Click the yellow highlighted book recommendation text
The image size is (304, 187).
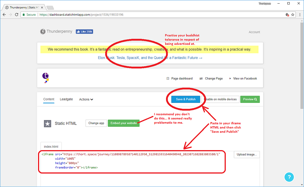[149, 50]
